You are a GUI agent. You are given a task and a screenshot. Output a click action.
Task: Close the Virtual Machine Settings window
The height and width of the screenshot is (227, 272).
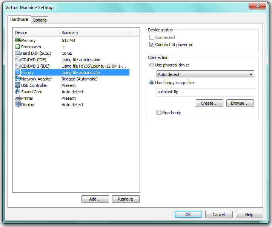257,6
